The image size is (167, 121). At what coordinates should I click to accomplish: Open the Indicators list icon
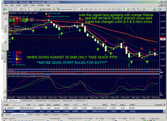click(x=154, y=9)
